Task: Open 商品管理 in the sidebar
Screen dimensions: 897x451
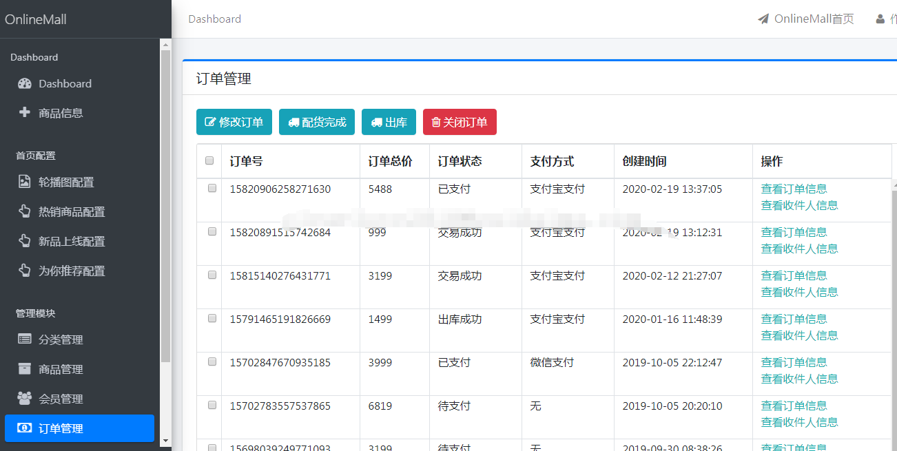Action: pos(79,369)
